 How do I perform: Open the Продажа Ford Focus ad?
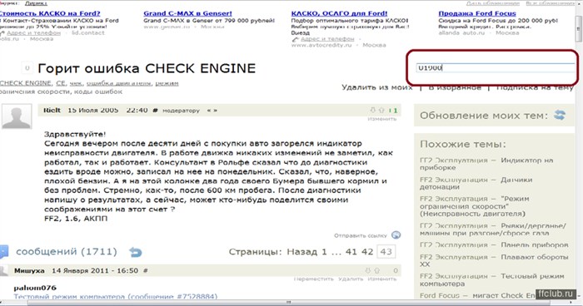pyautogui.click(x=477, y=13)
